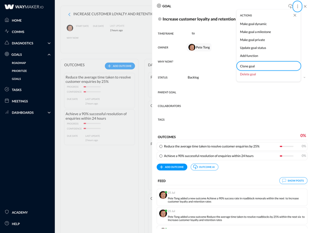Open the Status dropdown chevron
This screenshot has width=312, height=233.
tap(304, 77)
